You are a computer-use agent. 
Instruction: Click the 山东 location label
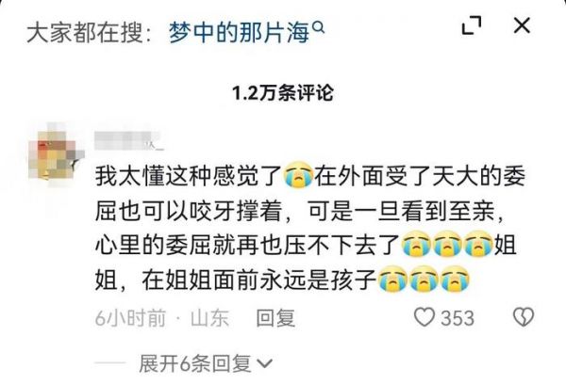[209, 318]
